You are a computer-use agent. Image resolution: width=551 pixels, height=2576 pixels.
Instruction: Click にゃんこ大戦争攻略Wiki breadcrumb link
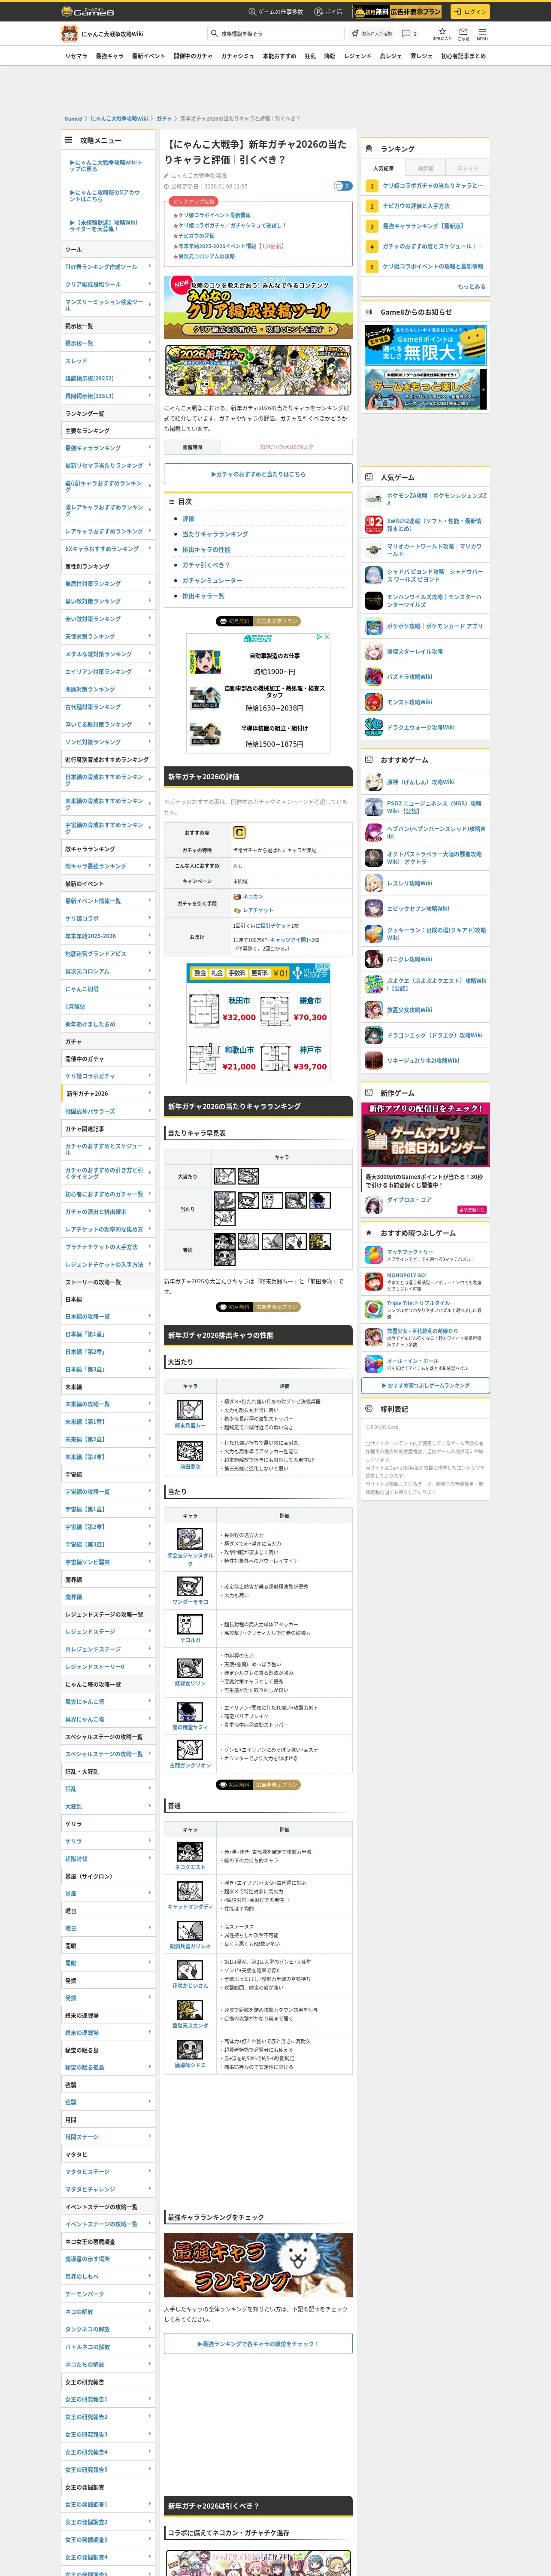coord(119,119)
